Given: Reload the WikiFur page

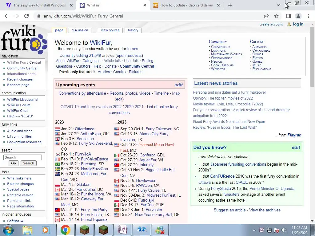Looking at the screenshot, I should click(26, 16).
